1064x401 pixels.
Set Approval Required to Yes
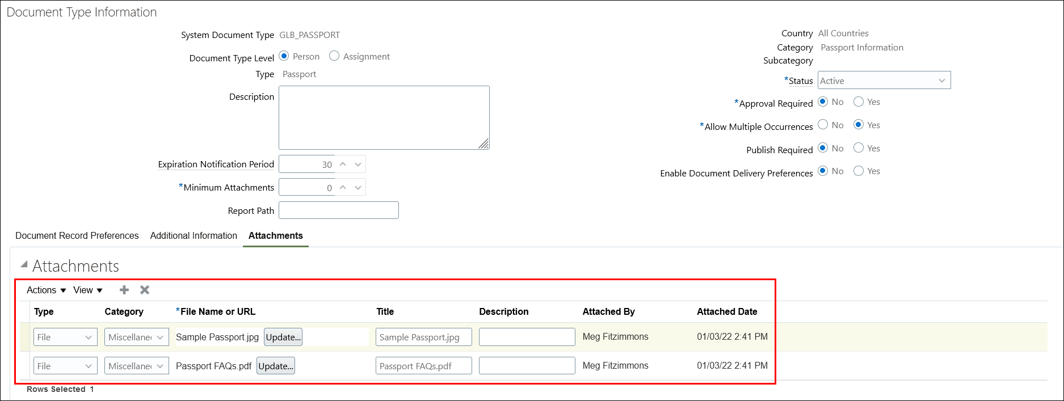click(x=859, y=102)
